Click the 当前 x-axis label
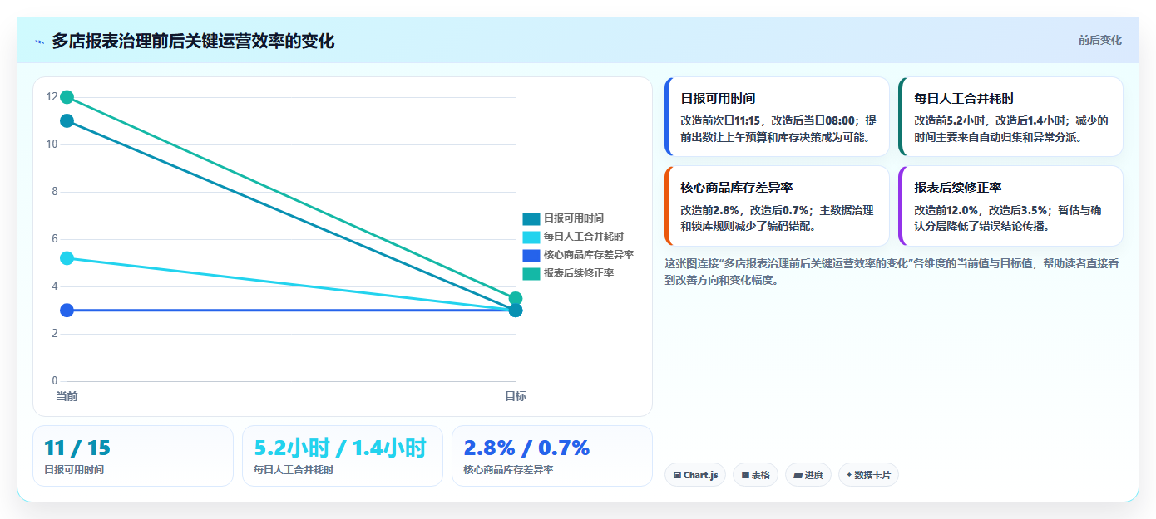Image resolution: width=1156 pixels, height=519 pixels. click(x=67, y=396)
